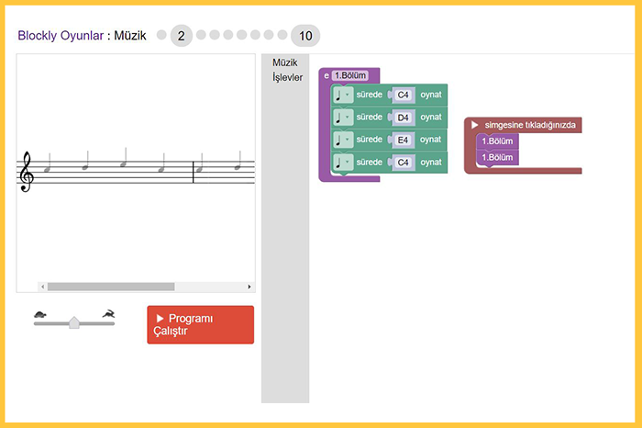
Task: Click the rabbit fast-speed icon
Action: coord(109,313)
